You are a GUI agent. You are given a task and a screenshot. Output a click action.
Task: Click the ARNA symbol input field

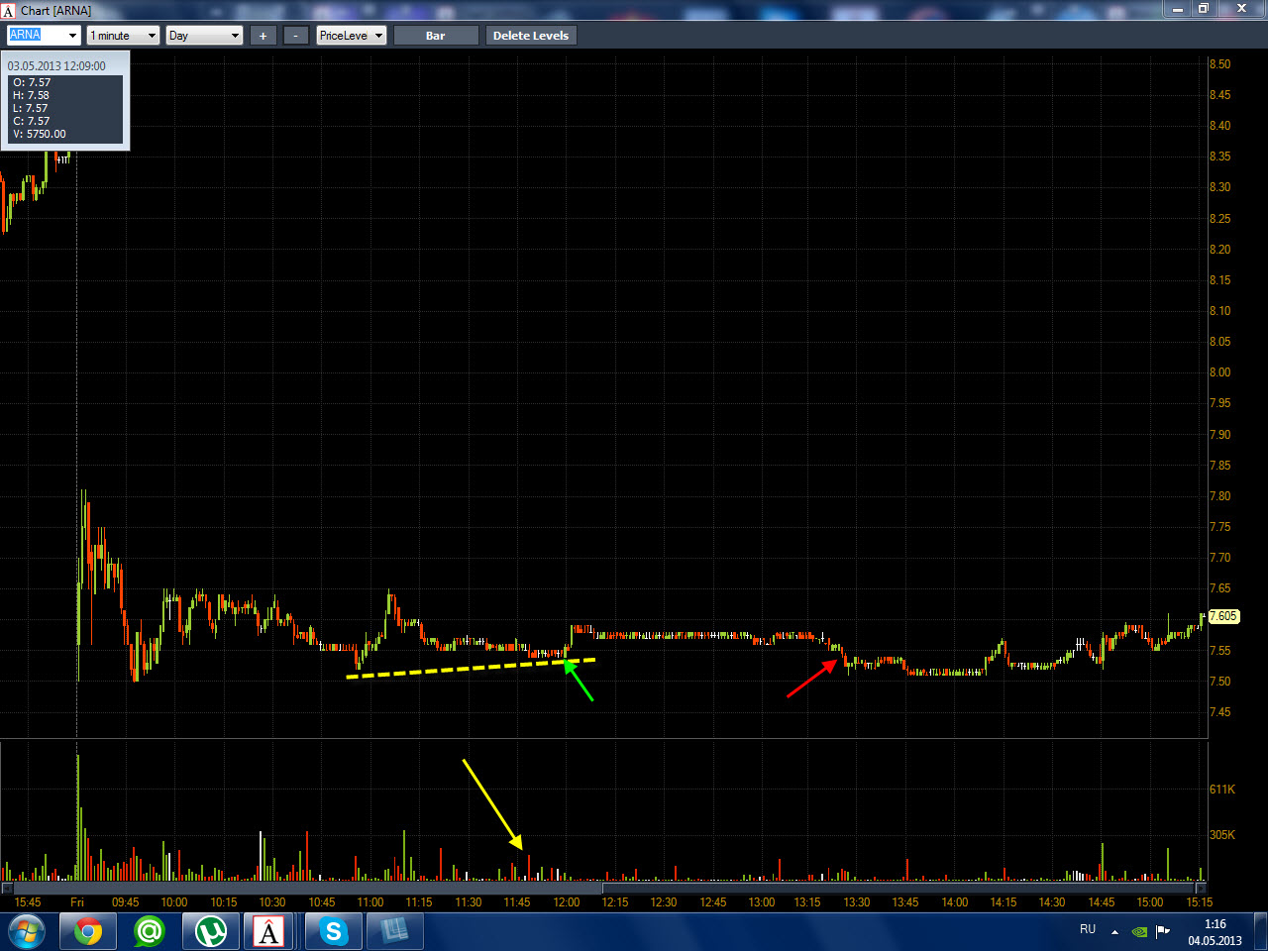[36, 35]
